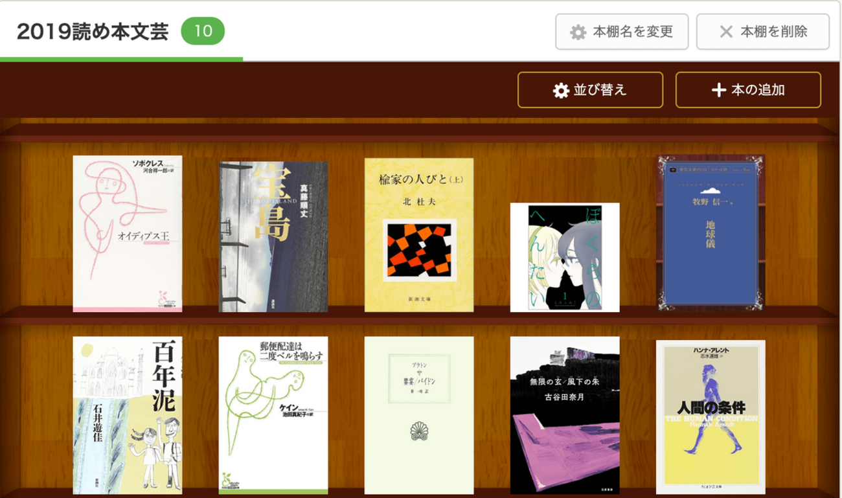Open the ぼくらのへんたい manga cover
The image size is (842, 498).
tap(565, 257)
